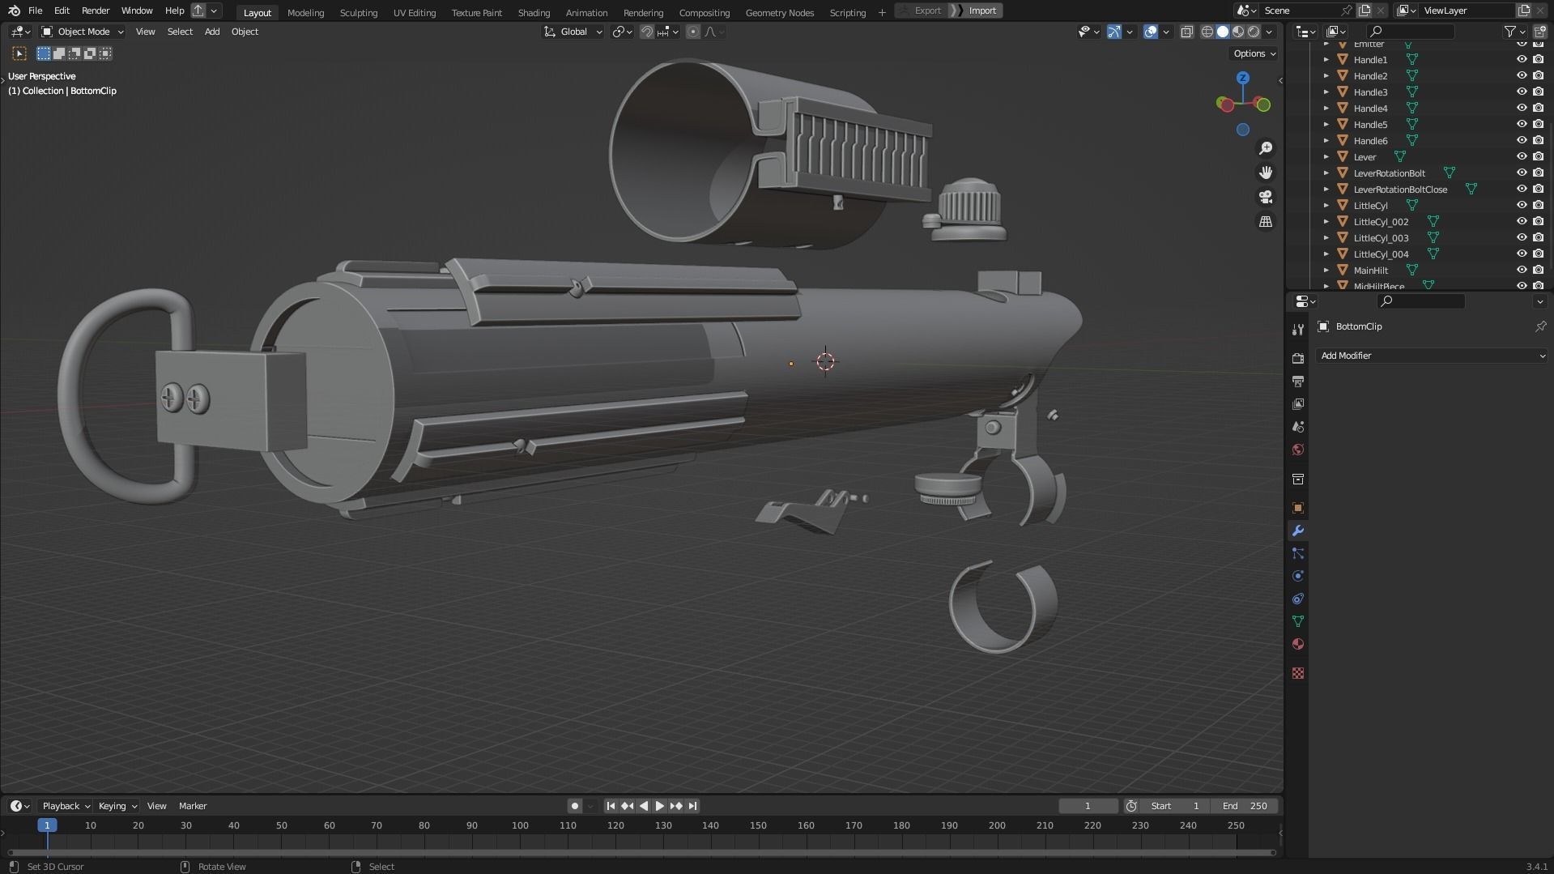Image resolution: width=1554 pixels, height=874 pixels.
Task: Open the Render menu
Action: (96, 11)
